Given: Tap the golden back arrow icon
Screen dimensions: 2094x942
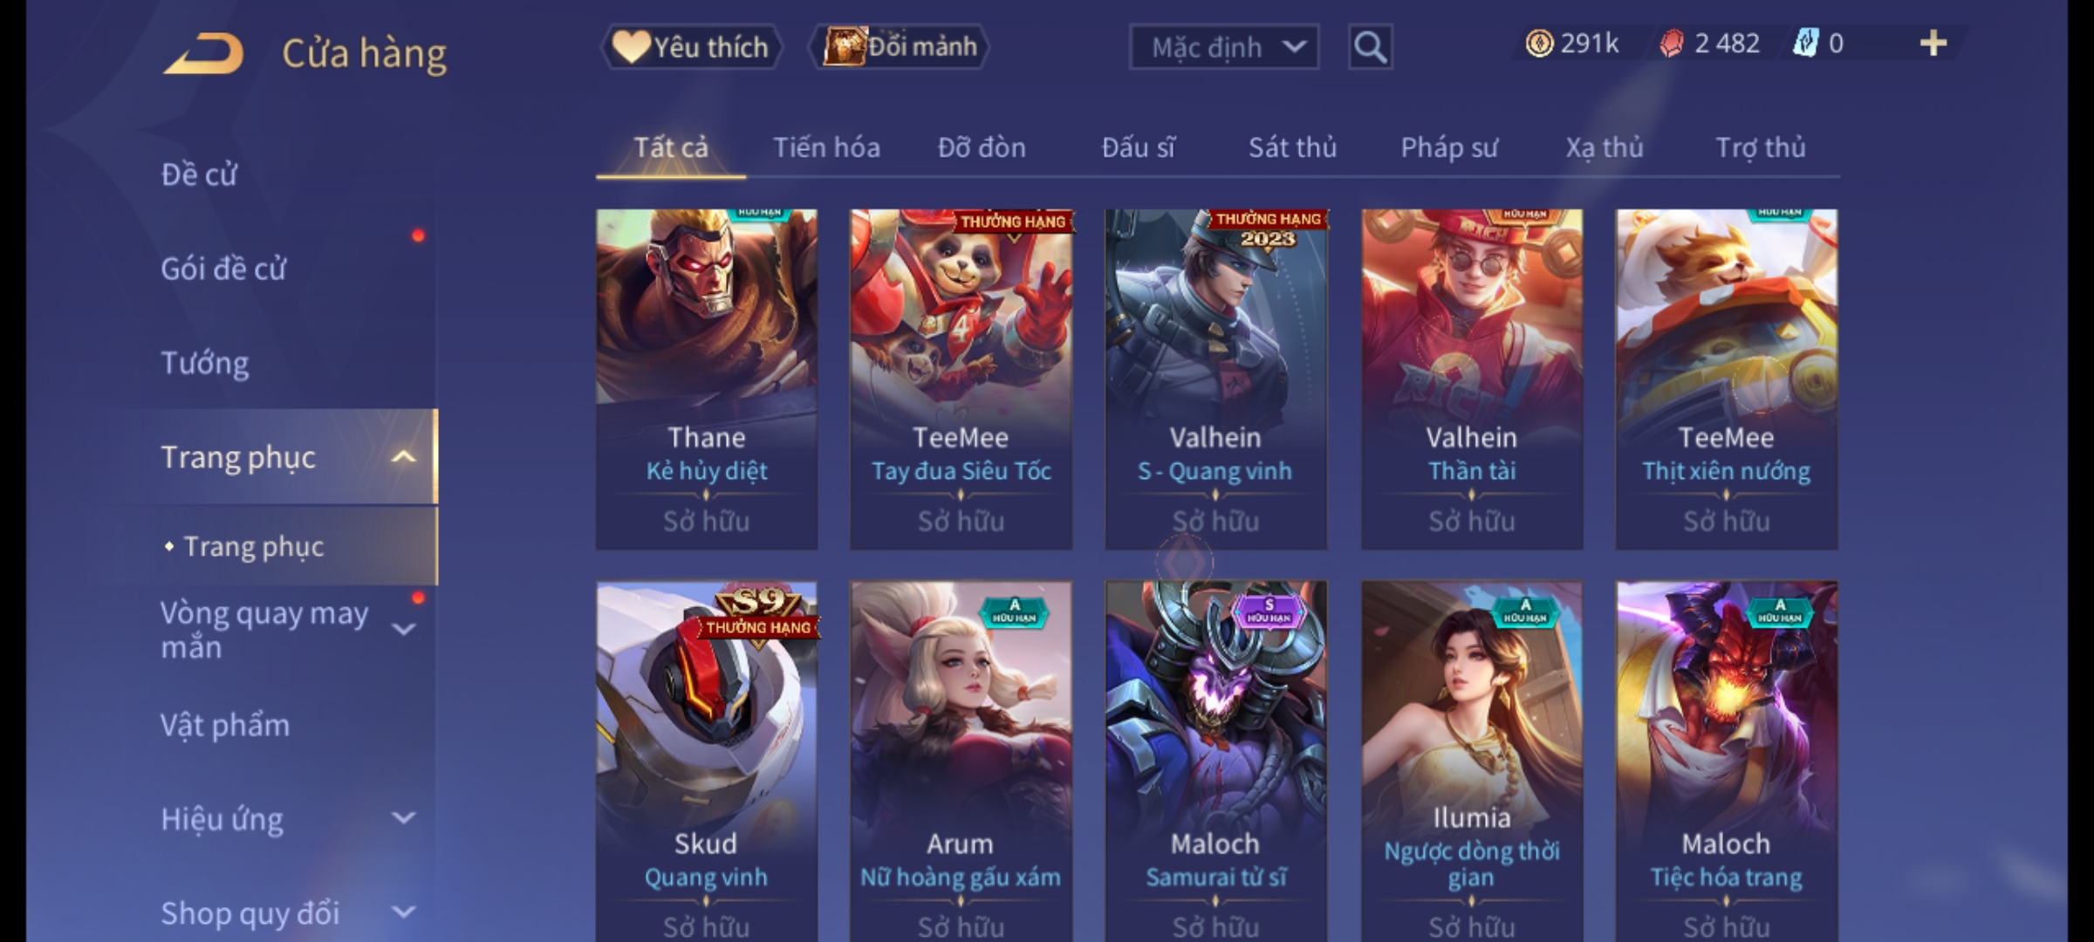Looking at the screenshot, I should (204, 54).
